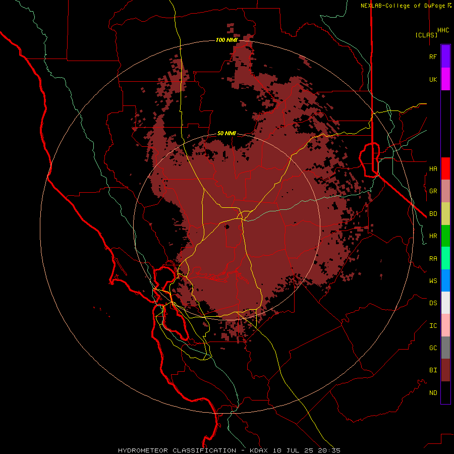Click the magenta UK legend swatch
This screenshot has height=454, width=454.
coord(445,79)
